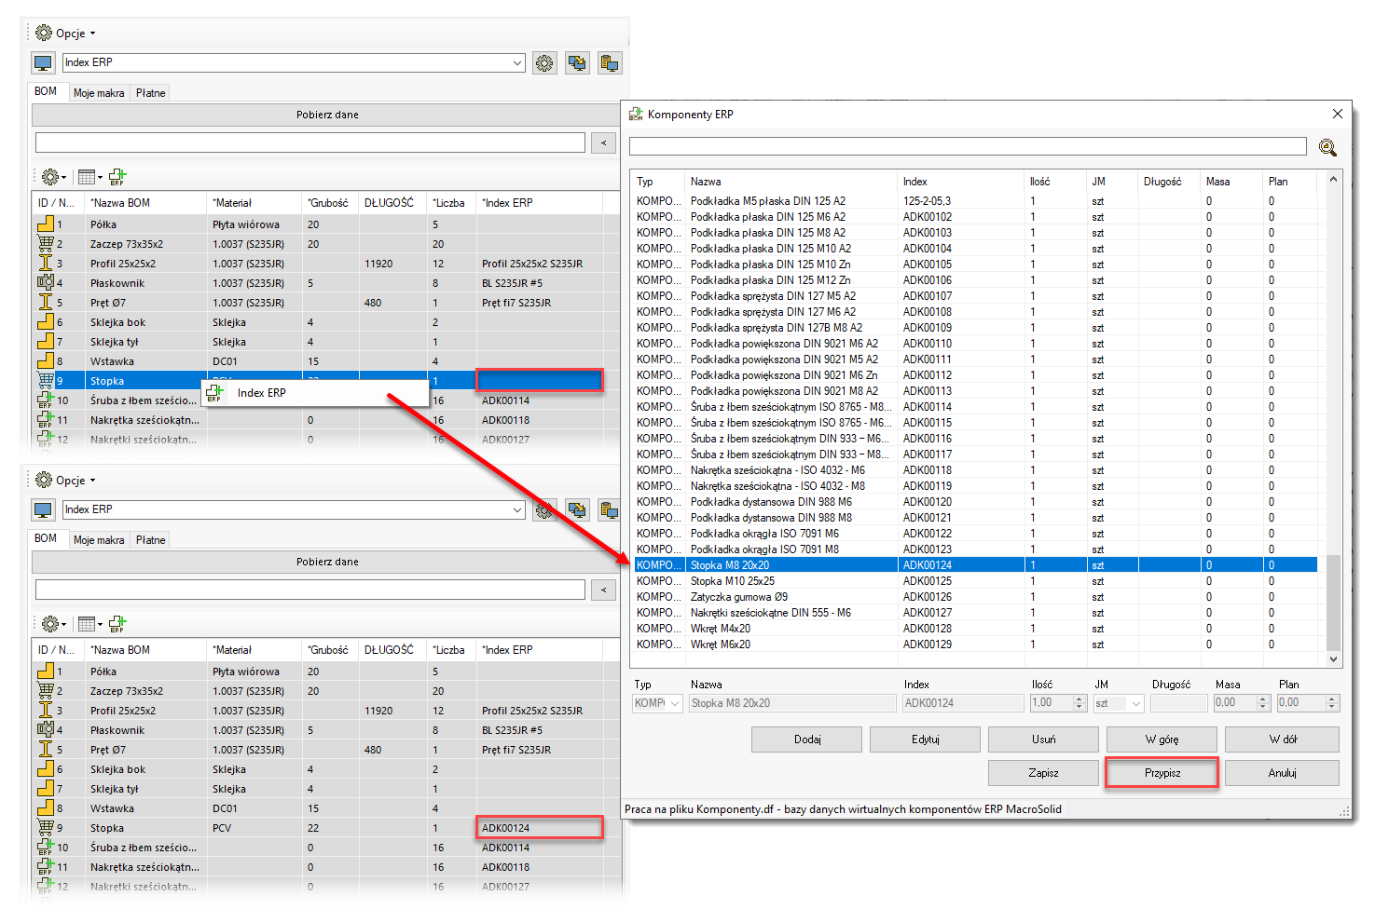
Task: Select Podkładka okrągła ISO 7091 M8 row
Action: 975,549
